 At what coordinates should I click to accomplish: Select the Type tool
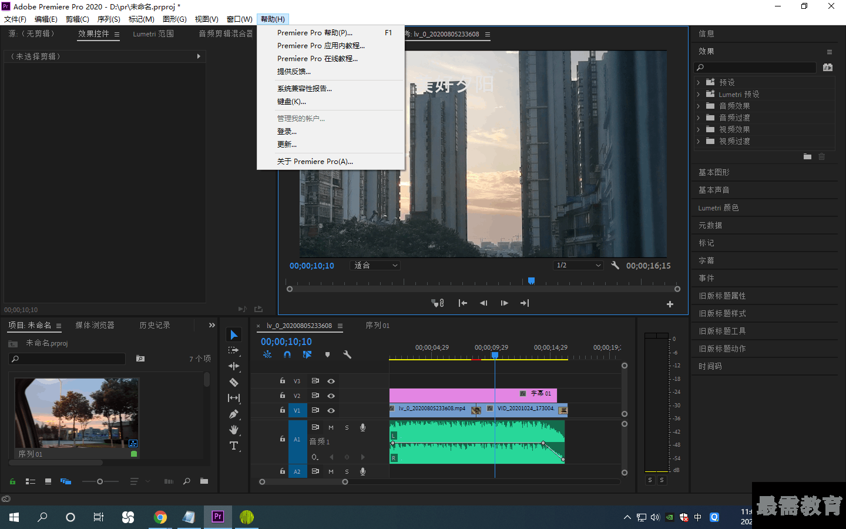point(234,446)
